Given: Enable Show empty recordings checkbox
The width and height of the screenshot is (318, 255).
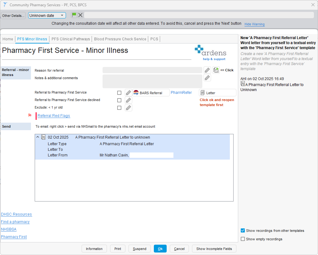Looking at the screenshot, I should click(x=243, y=239).
